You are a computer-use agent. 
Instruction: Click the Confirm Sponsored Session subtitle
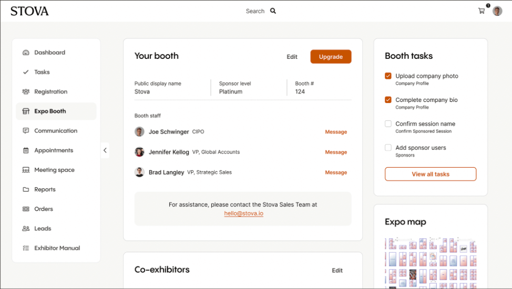pos(424,131)
